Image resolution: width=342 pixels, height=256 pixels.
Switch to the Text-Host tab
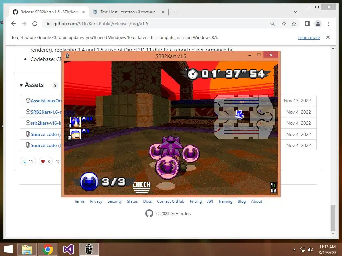click(x=128, y=12)
